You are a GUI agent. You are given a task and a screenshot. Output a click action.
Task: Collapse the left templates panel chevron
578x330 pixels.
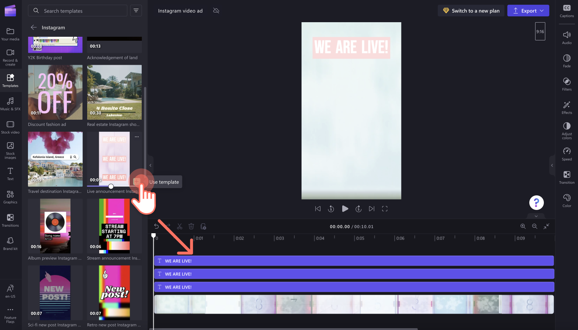(150, 165)
